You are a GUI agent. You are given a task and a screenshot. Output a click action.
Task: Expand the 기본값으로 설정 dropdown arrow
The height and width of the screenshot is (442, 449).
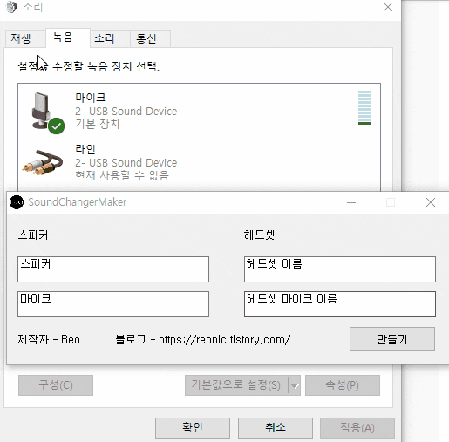295,385
